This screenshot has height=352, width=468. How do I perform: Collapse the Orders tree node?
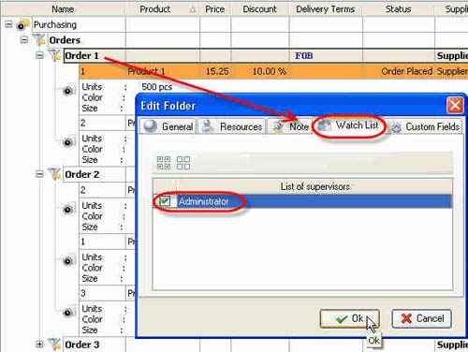24,39
